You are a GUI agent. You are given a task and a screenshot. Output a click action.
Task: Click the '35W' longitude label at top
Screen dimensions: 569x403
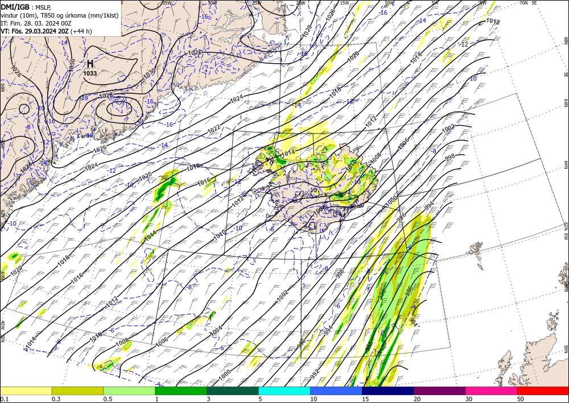tap(167, 2)
